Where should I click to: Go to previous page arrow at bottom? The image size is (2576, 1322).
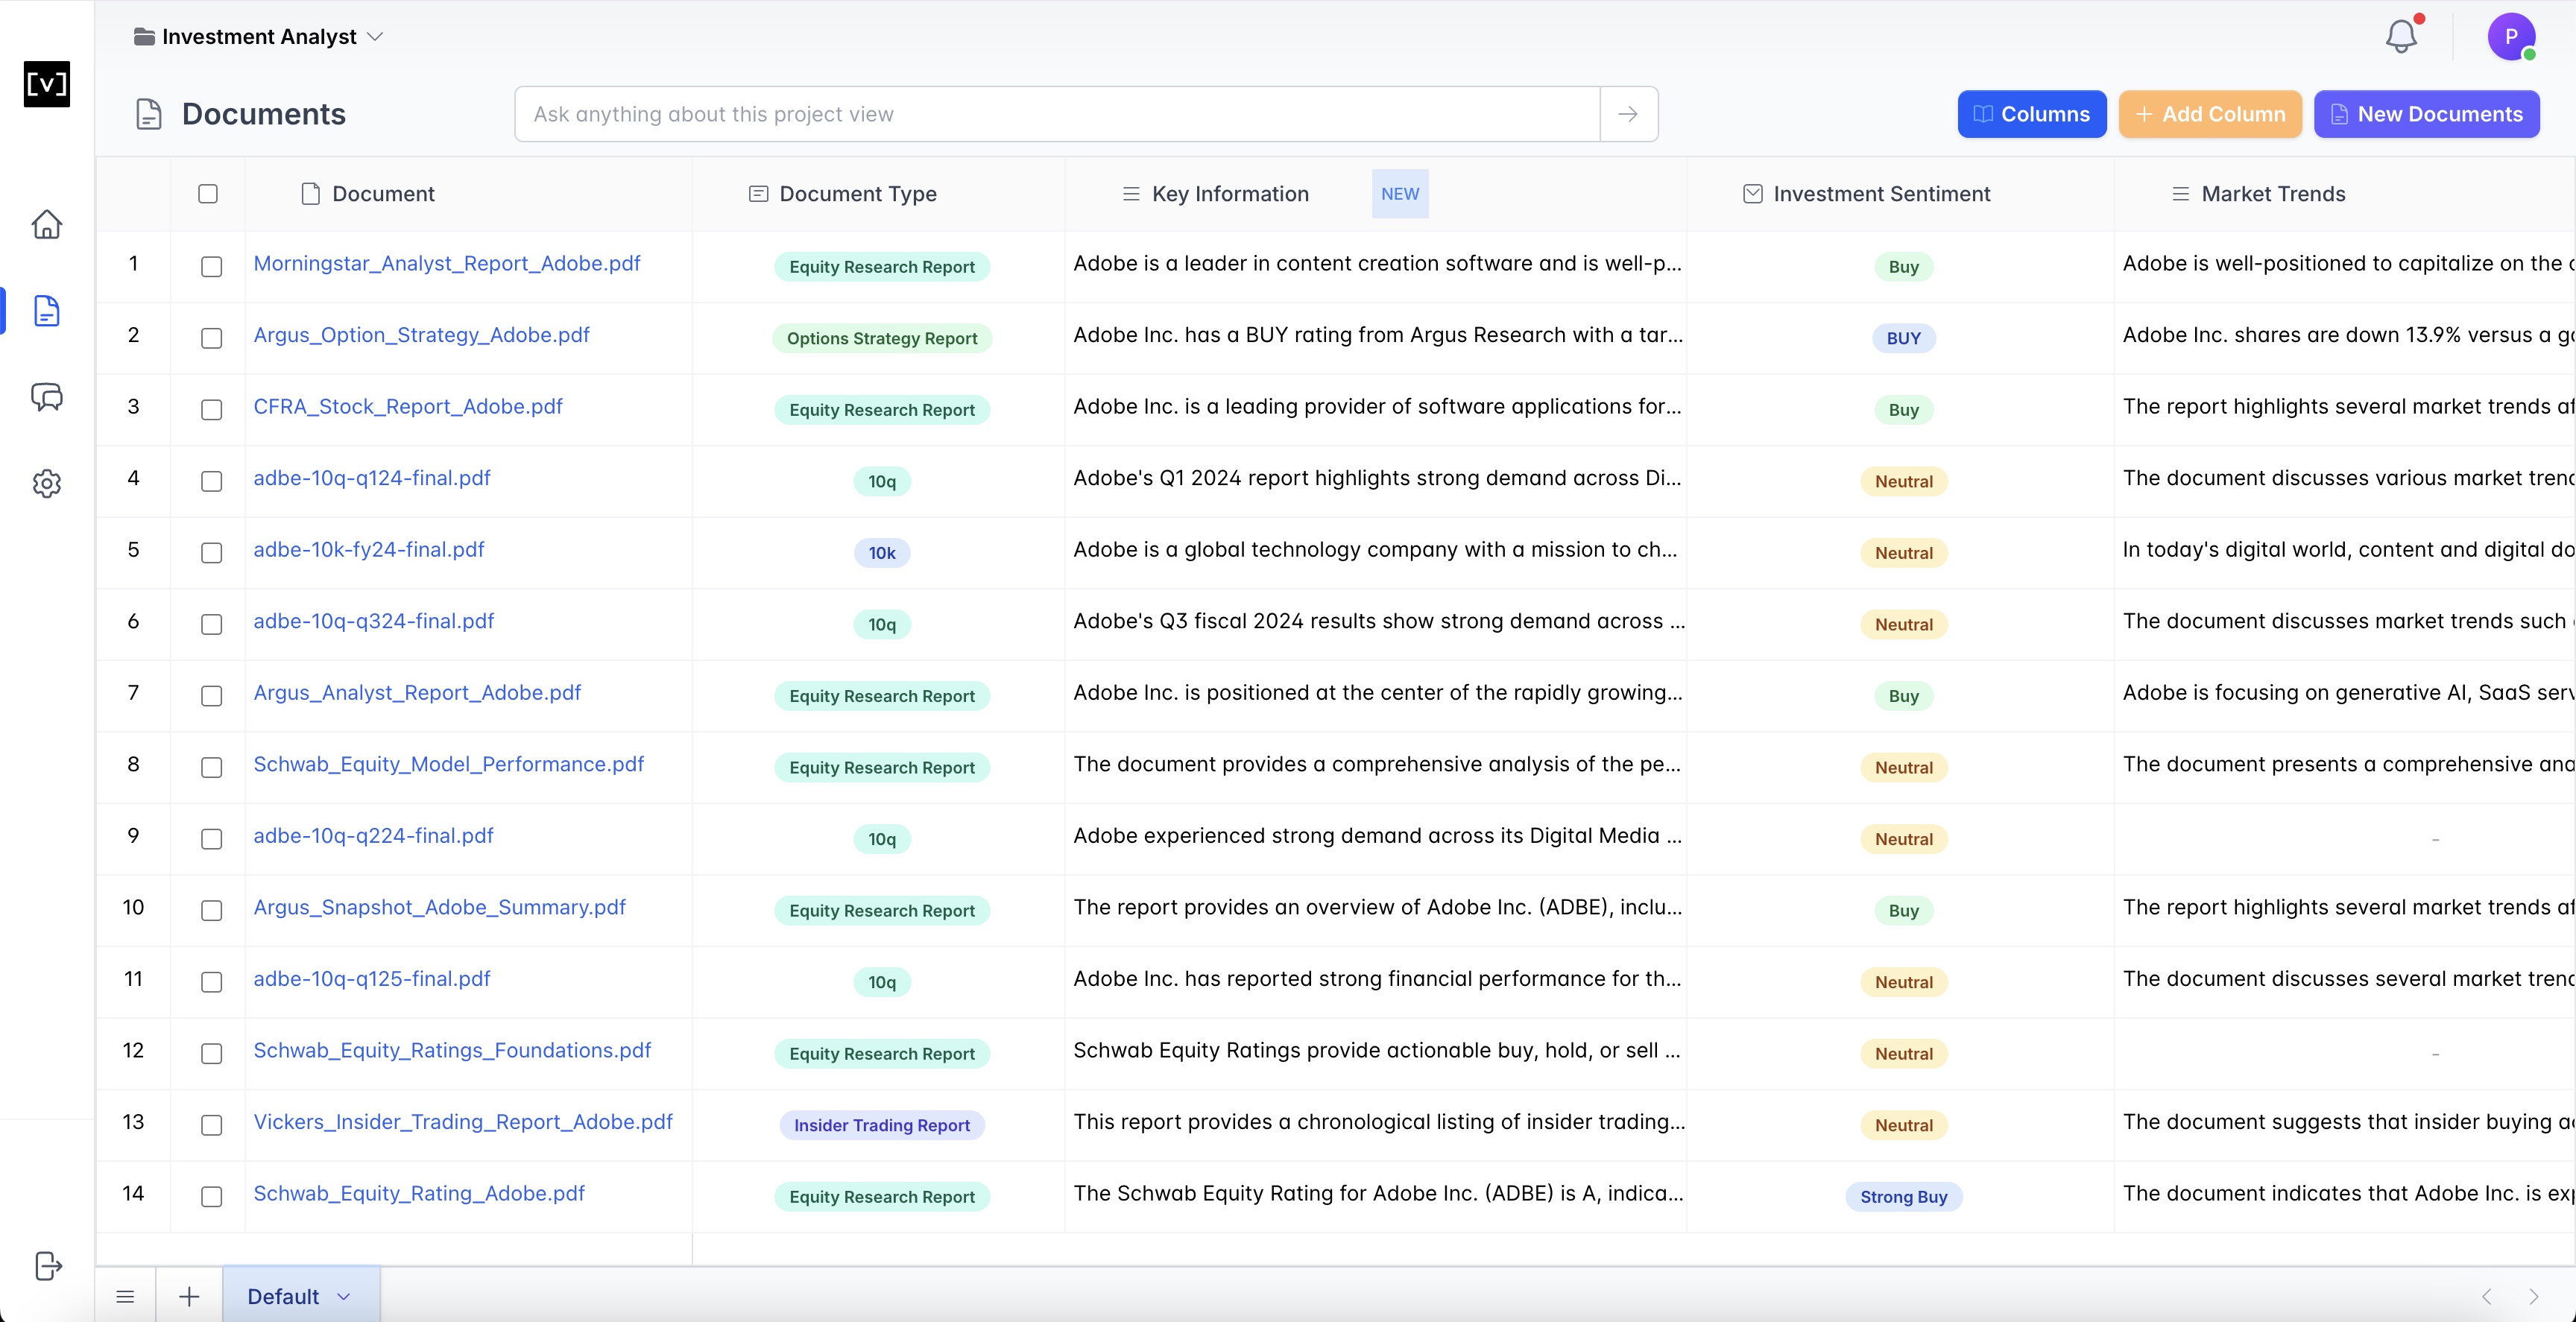point(2486,1297)
